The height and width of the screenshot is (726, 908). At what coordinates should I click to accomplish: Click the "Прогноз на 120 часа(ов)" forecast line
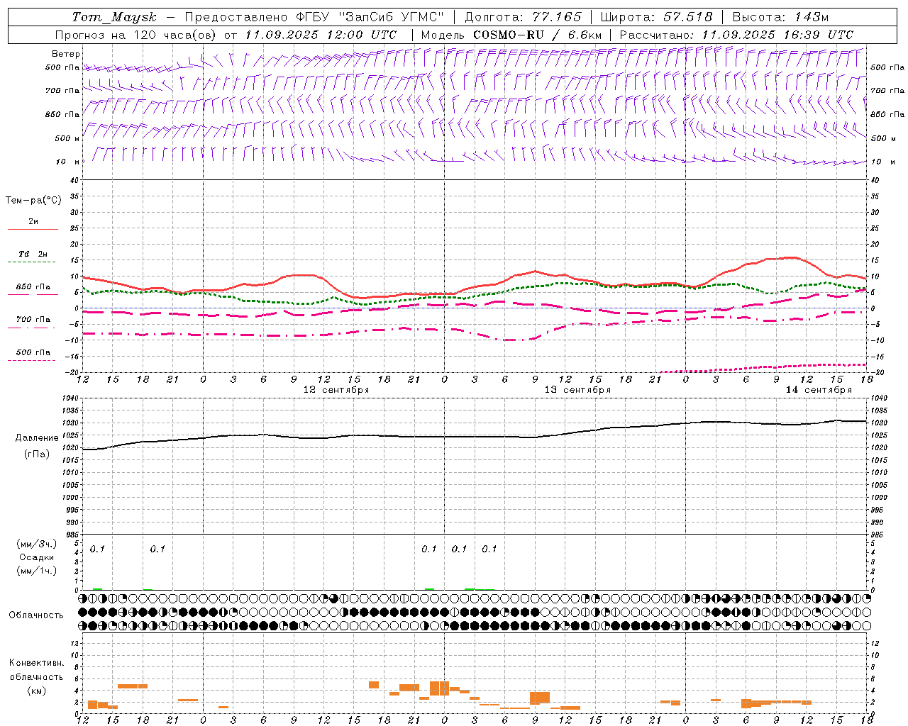tap(226, 35)
